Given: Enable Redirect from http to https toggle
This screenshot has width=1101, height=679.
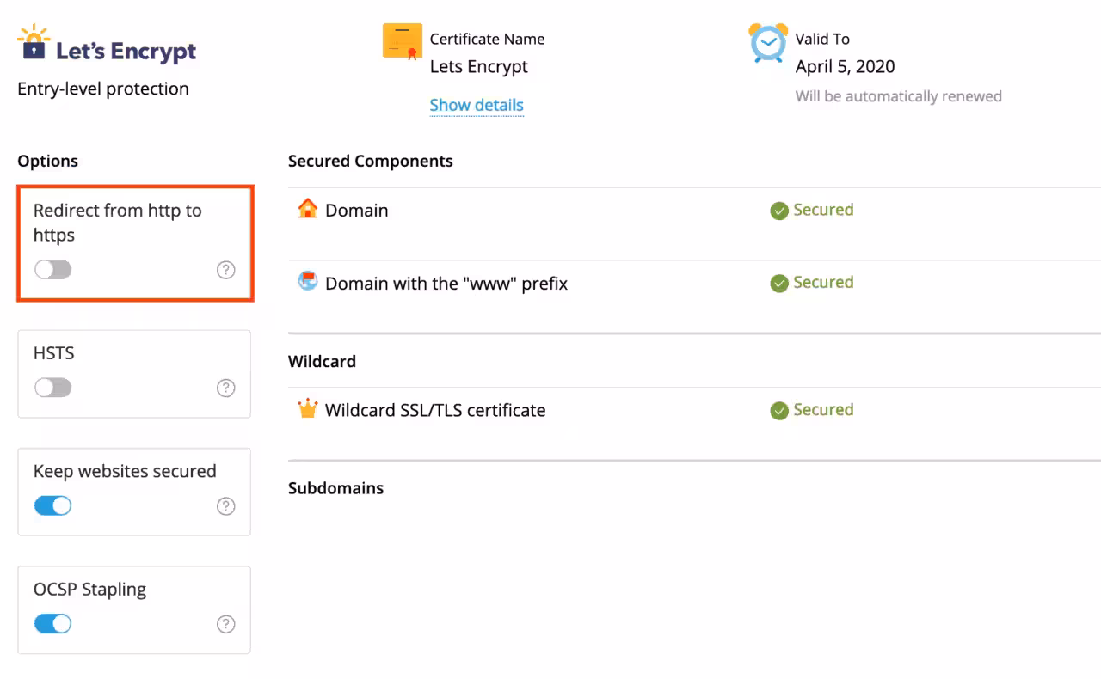Looking at the screenshot, I should coord(52,270).
